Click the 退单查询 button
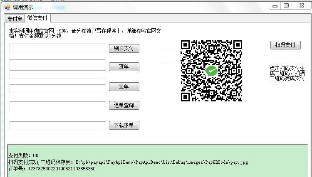 (124, 105)
